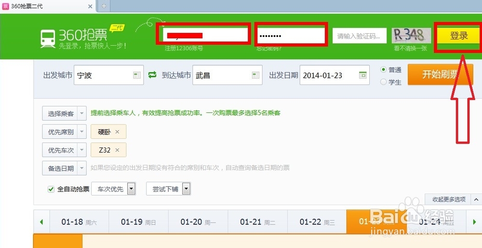Select date tab 01-19 周日
Image resolution: width=482 pixels, height=248 pixels.
(x=139, y=222)
